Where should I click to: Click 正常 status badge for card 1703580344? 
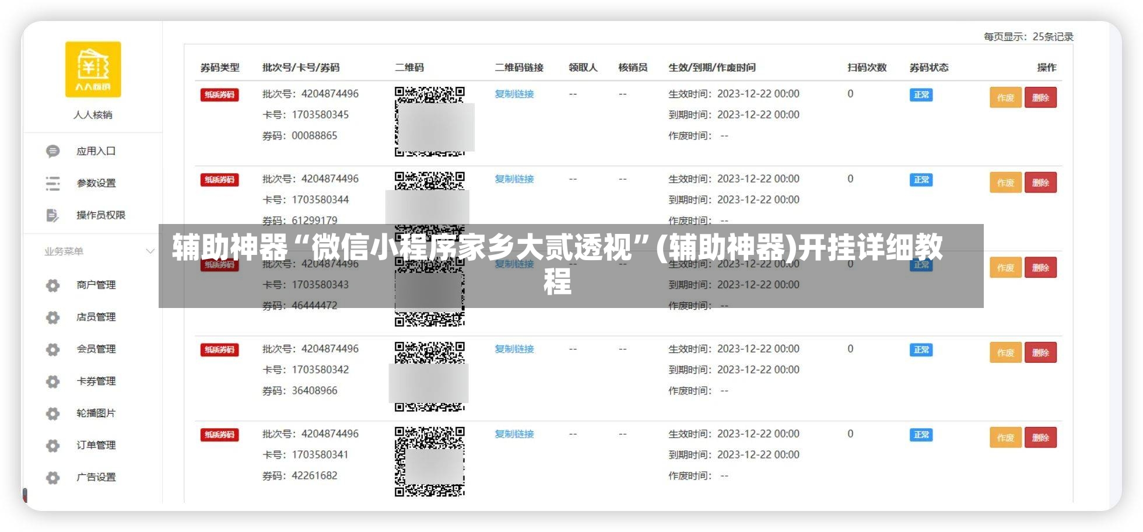(921, 180)
